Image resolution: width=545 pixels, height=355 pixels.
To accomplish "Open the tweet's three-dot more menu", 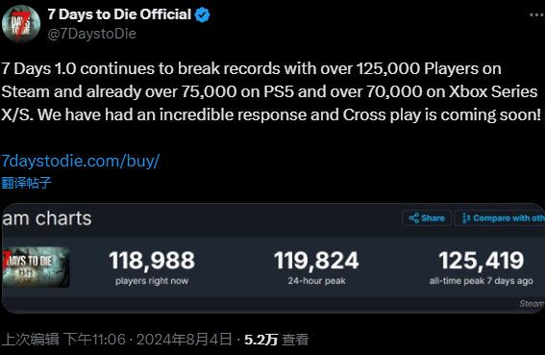I will pyautogui.click(x=537, y=15).
